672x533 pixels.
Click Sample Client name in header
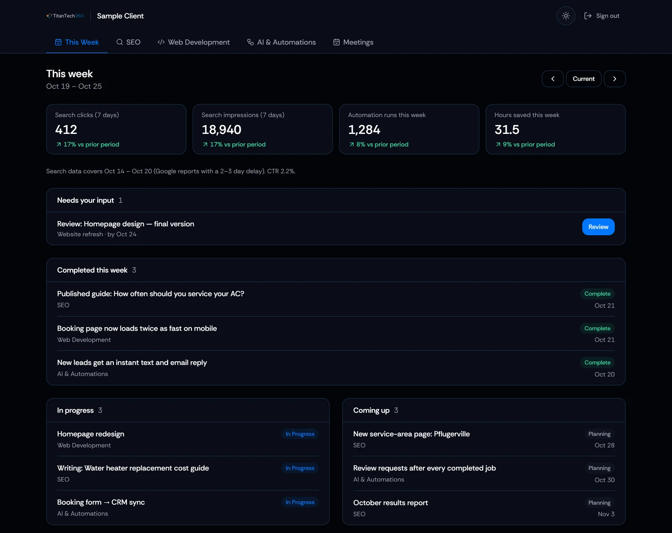point(121,16)
